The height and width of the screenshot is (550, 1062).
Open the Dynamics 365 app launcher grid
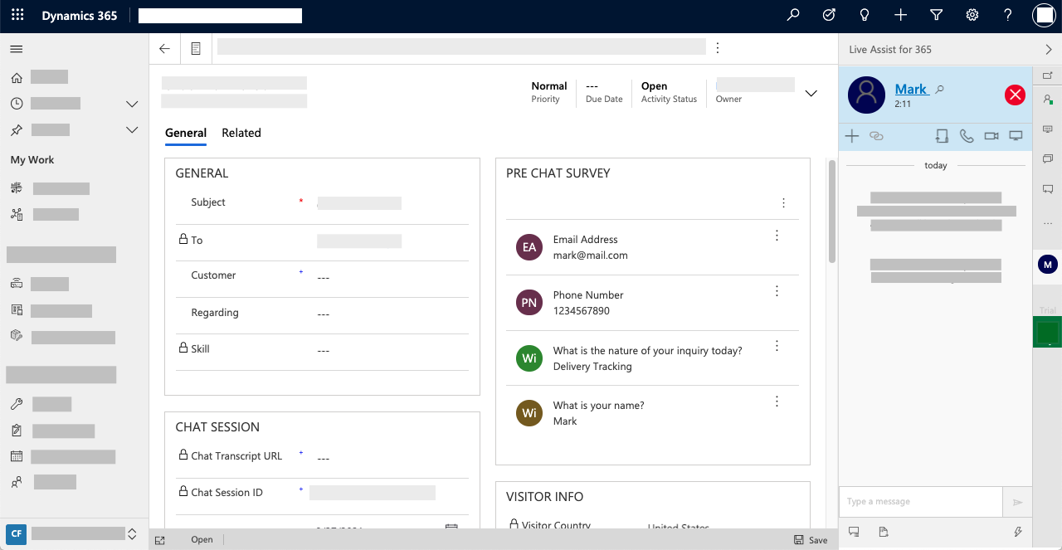pyautogui.click(x=17, y=16)
